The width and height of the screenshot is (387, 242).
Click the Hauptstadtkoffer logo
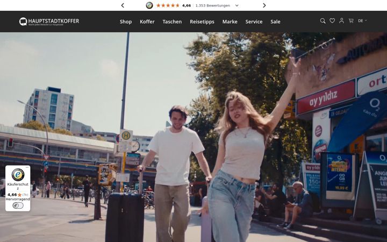tap(49, 22)
